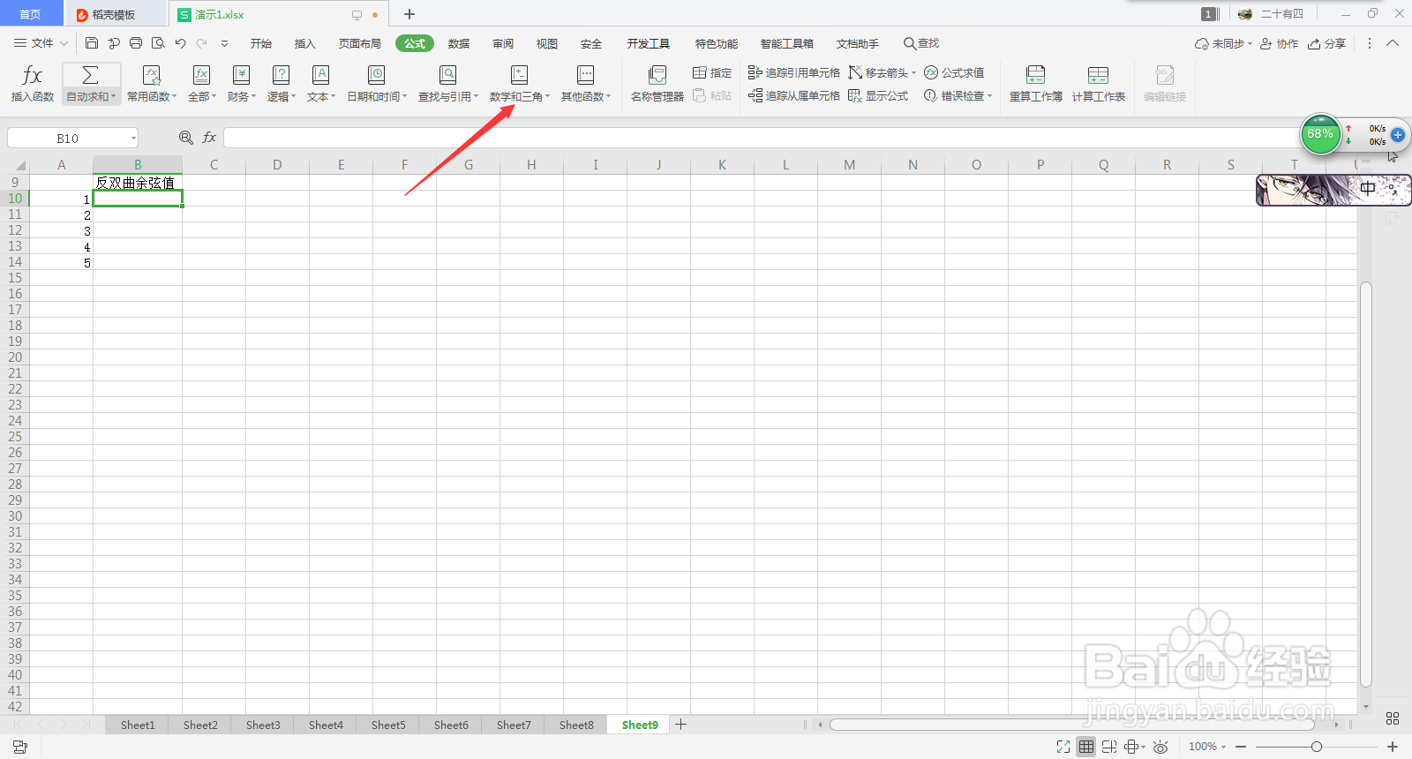Open the 视图 (View) ribbon tab
Image resolution: width=1412 pixels, height=759 pixels.
click(547, 43)
